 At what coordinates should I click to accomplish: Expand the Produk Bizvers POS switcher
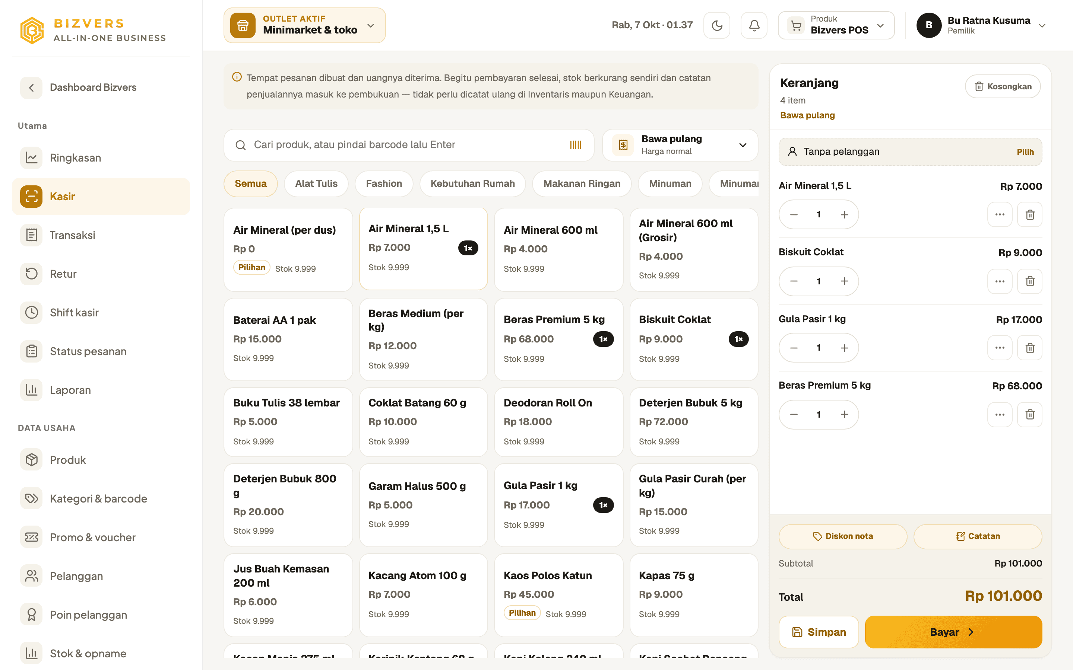coord(836,25)
